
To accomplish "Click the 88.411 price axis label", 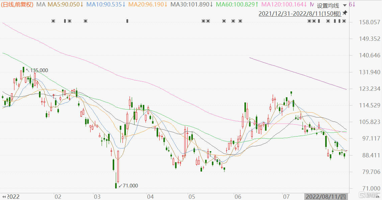I will tap(372, 155).
